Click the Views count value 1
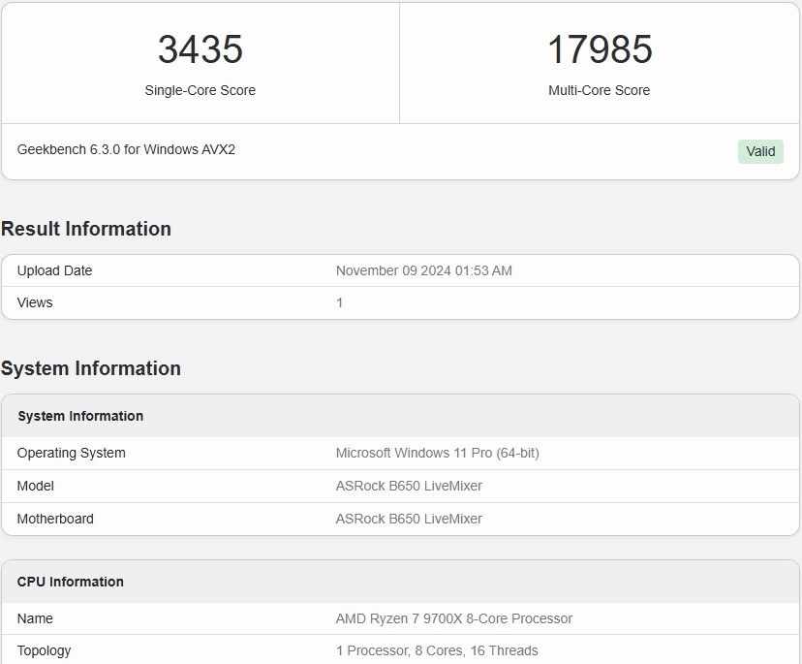802x664 pixels. 339,302
